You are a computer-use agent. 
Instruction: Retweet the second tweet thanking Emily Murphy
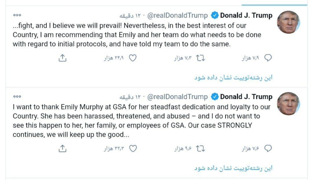click(x=201, y=149)
